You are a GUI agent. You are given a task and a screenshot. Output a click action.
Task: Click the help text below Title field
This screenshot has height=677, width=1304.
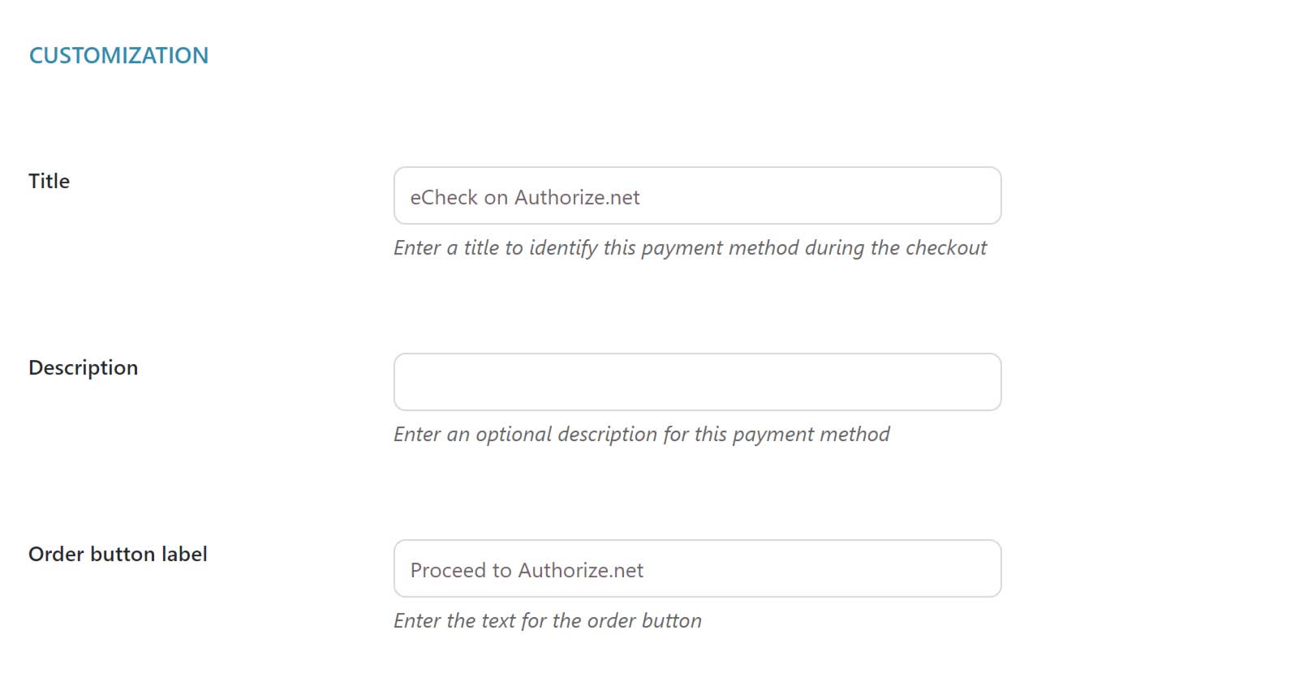click(690, 247)
